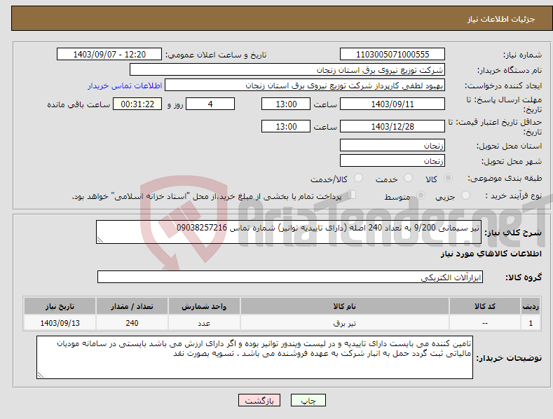This screenshot has height=419, width=553.
Task: Click the need date cell 1403/09/13
Action: point(60,323)
